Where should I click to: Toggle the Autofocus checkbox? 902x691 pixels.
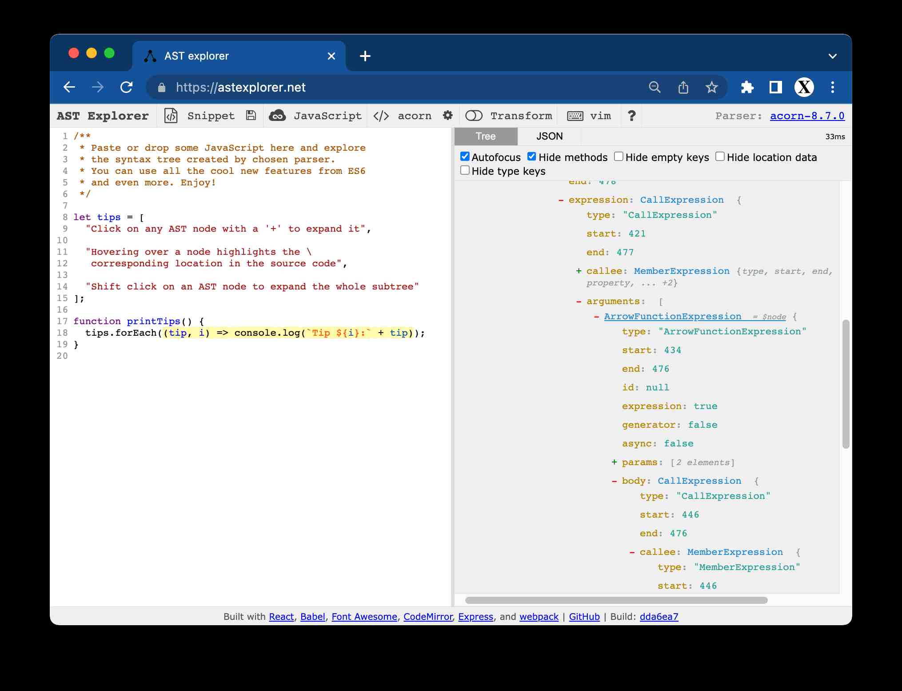pyautogui.click(x=465, y=156)
